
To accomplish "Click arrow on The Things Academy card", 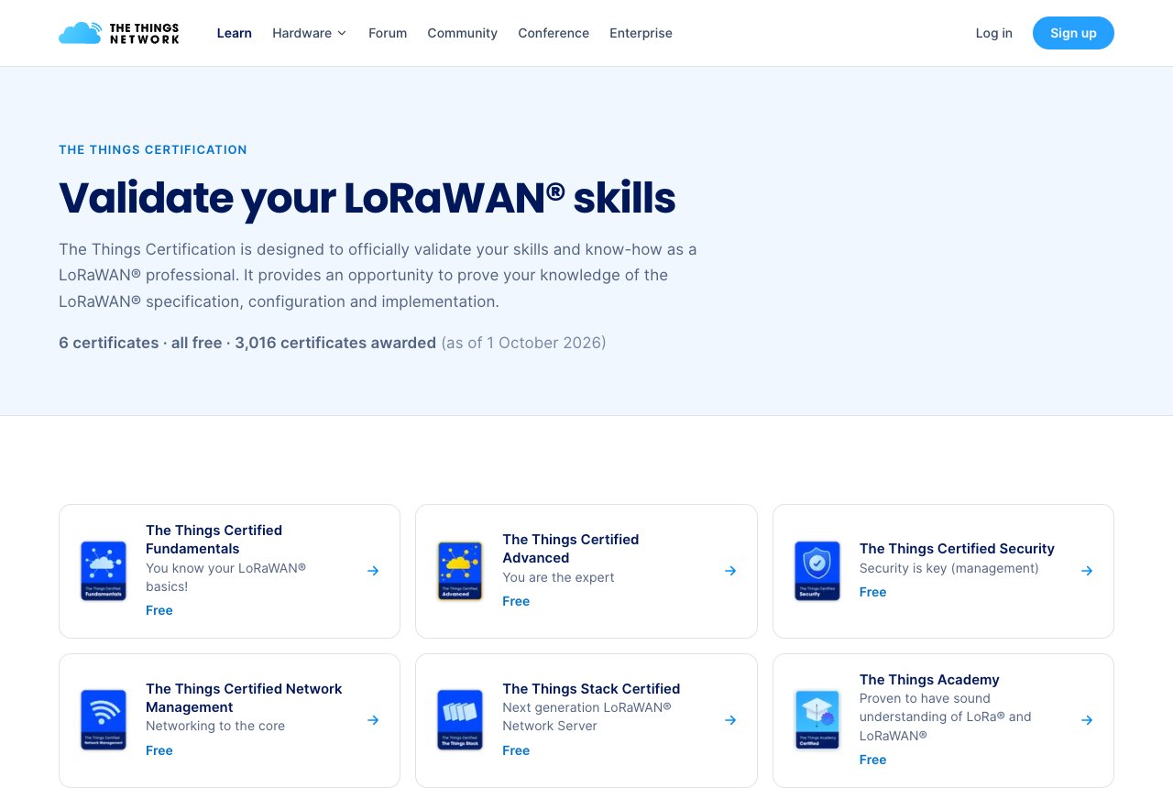I will (1087, 720).
